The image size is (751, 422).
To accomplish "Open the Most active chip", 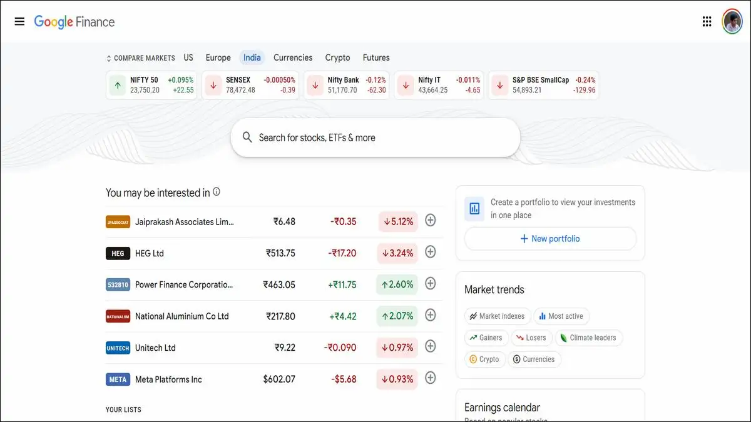I will (x=561, y=316).
